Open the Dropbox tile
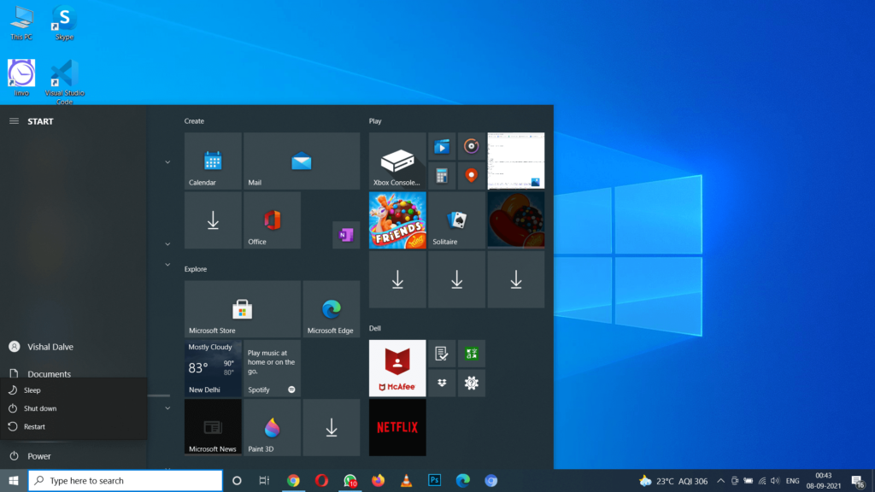Screen dimensions: 875x492 pyautogui.click(x=442, y=383)
